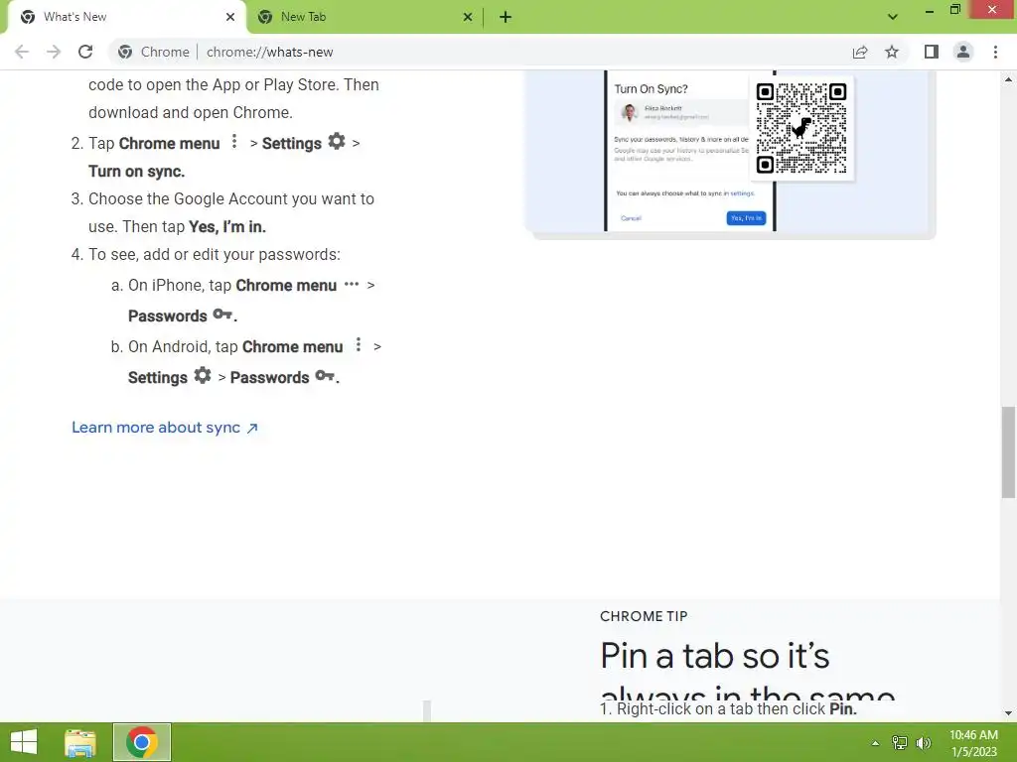Click the gear icon after step 2 Settings
Image resolution: width=1017 pixels, height=762 pixels.
336,141
